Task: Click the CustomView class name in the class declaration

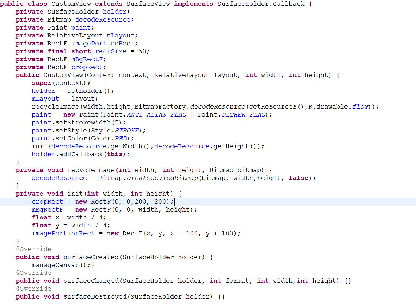Action: [71, 4]
